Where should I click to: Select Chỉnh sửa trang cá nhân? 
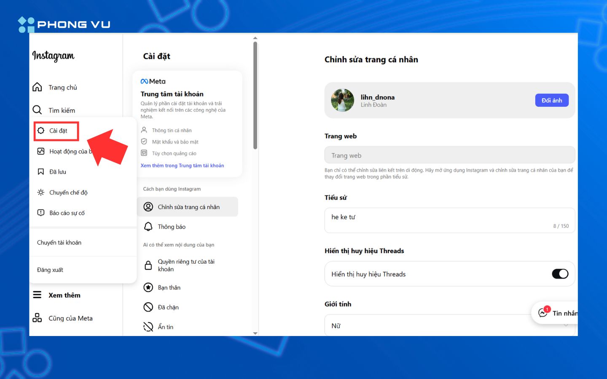pos(188,207)
